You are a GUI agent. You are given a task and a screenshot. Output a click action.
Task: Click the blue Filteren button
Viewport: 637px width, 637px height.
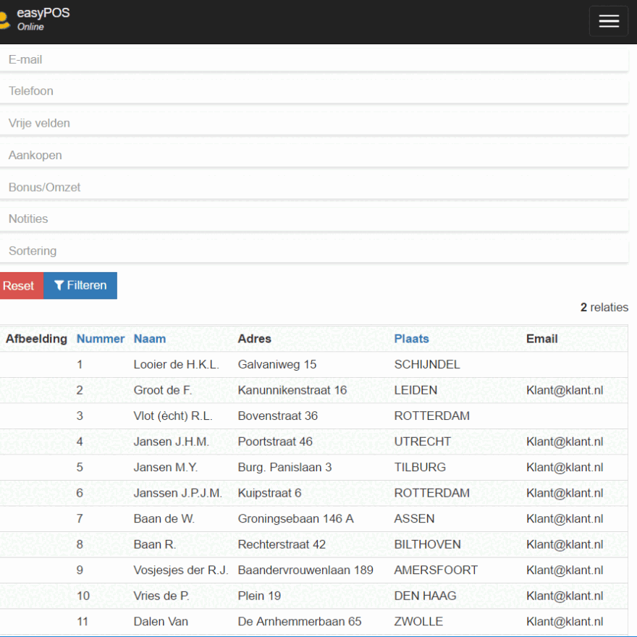80,286
